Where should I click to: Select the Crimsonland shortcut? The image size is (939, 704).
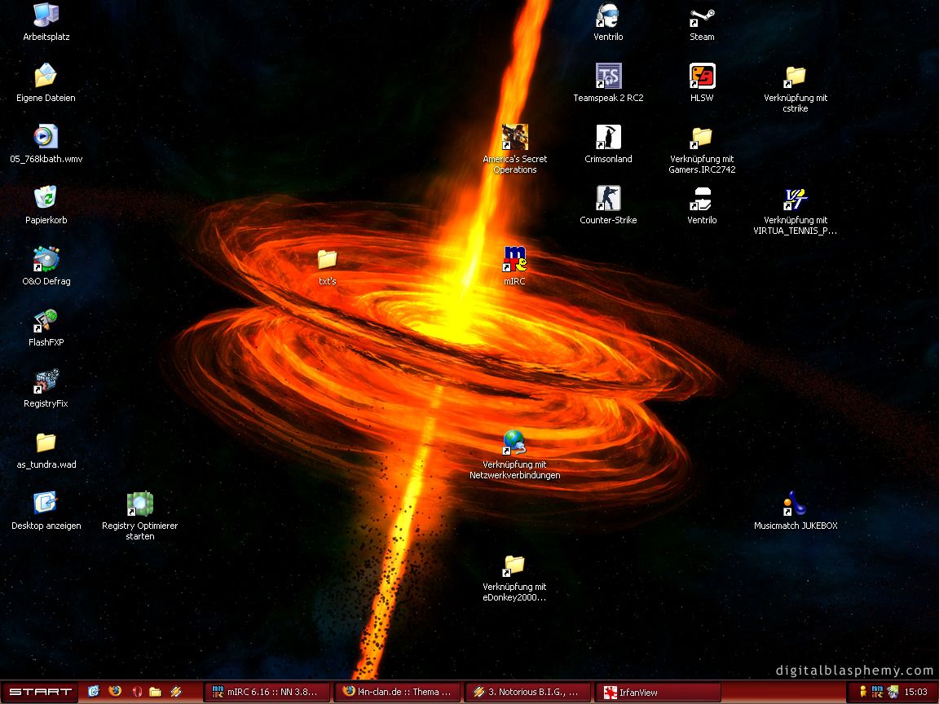click(608, 138)
